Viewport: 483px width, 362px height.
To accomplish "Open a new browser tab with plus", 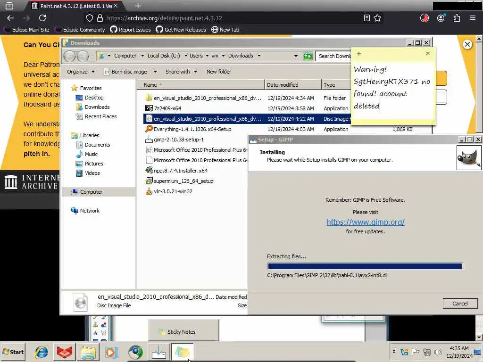I will (x=138, y=6).
